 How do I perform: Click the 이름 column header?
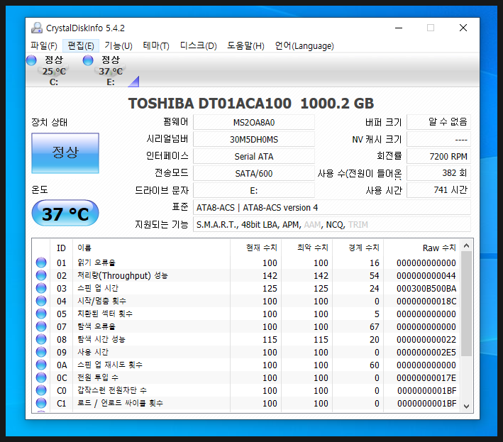[151, 248]
